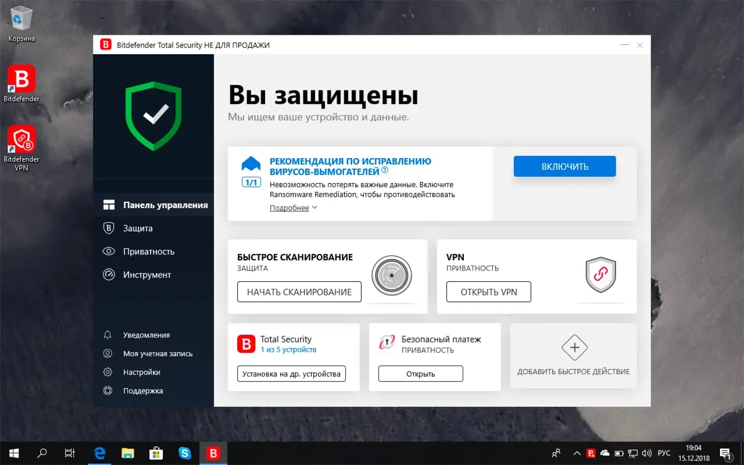Image resolution: width=744 pixels, height=465 pixels.
Task: Expand the Подробнее details chevron
Action: click(314, 208)
